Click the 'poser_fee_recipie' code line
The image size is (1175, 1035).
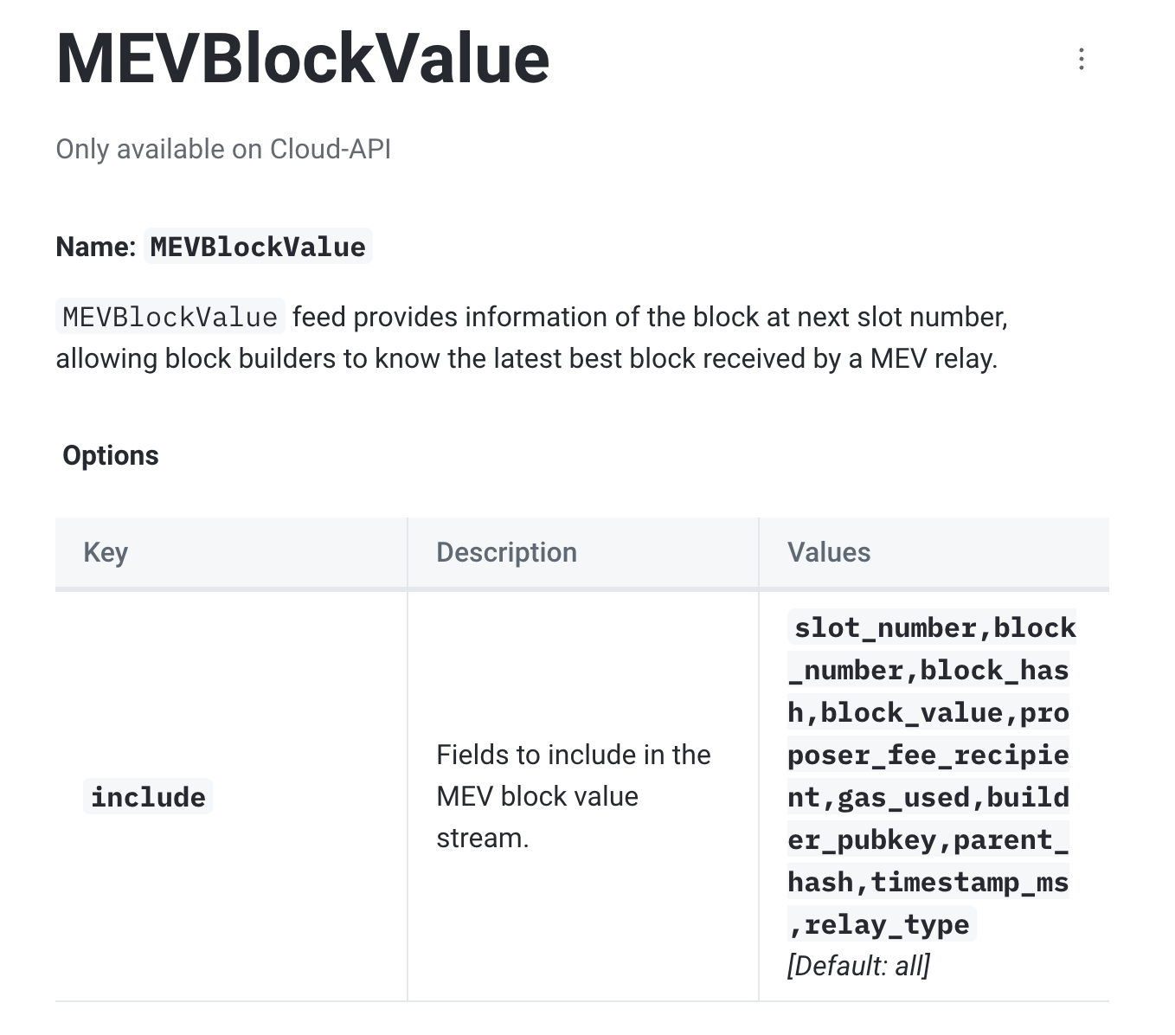[928, 755]
